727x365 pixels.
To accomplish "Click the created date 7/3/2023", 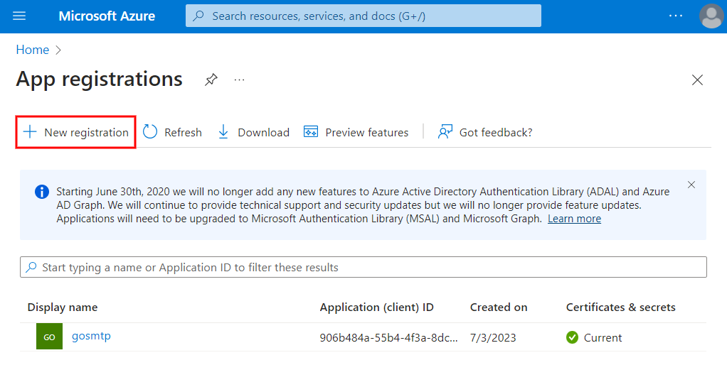I will pos(493,338).
